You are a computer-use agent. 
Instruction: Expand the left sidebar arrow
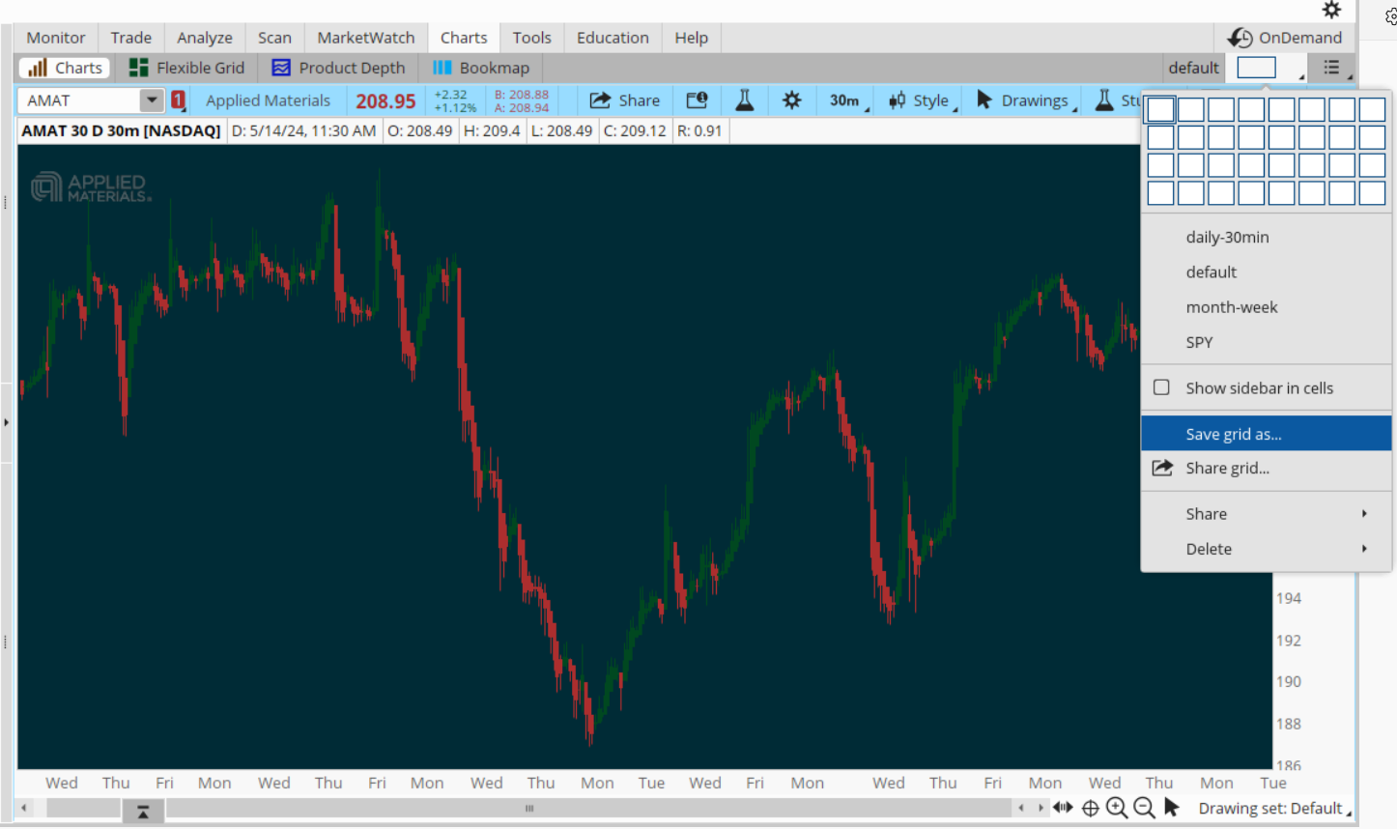click(6, 422)
